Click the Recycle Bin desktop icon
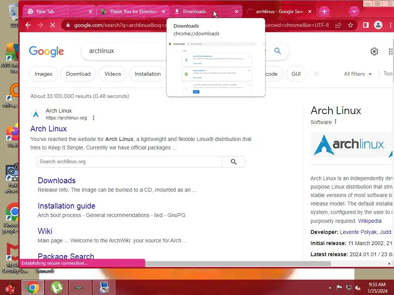This screenshot has width=394, height=295. pos(13,15)
